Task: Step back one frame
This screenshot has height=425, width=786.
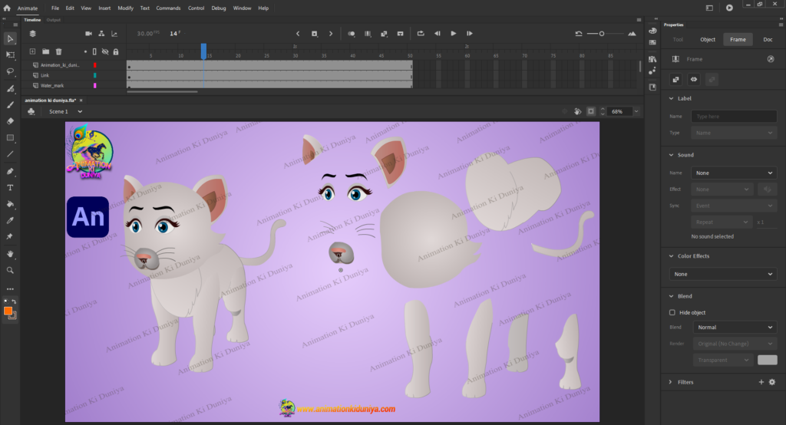Action: point(437,34)
